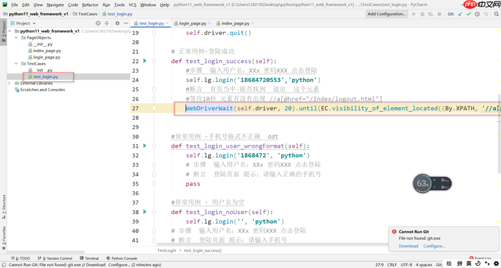Hide the Project panel with minus icon
Image resolution: width=501 pixels, height=268 pixels.
click(x=126, y=23)
